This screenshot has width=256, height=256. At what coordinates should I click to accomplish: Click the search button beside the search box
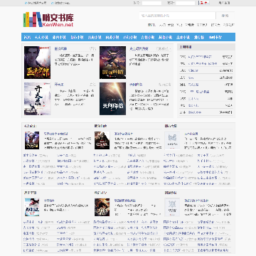(225, 16)
